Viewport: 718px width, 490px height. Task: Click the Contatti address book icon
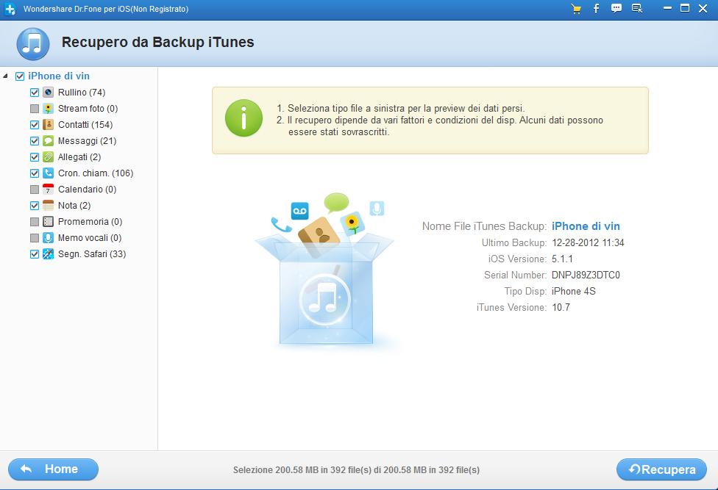click(48, 124)
